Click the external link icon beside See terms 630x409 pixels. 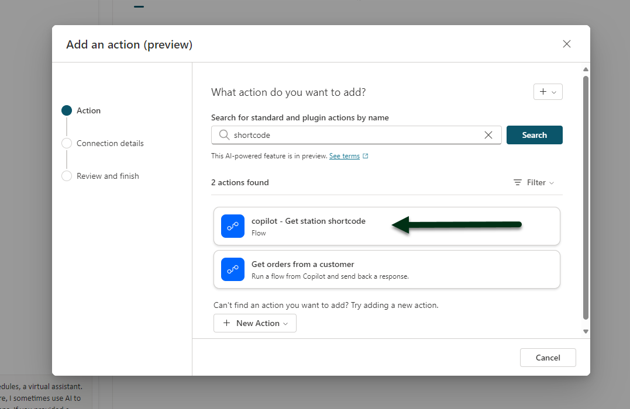coord(366,156)
